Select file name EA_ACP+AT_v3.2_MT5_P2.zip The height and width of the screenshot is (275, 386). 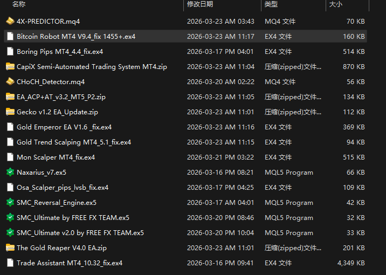(x=61, y=97)
